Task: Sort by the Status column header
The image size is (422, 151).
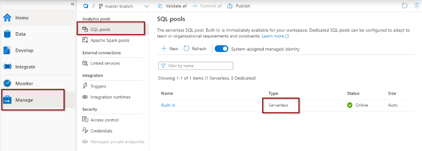Action: (353, 93)
